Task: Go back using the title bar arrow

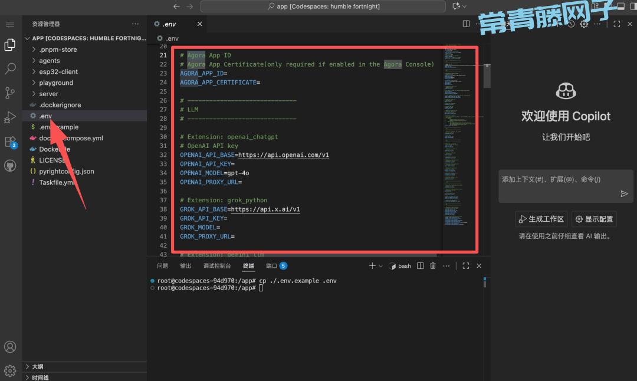Action: [176, 6]
